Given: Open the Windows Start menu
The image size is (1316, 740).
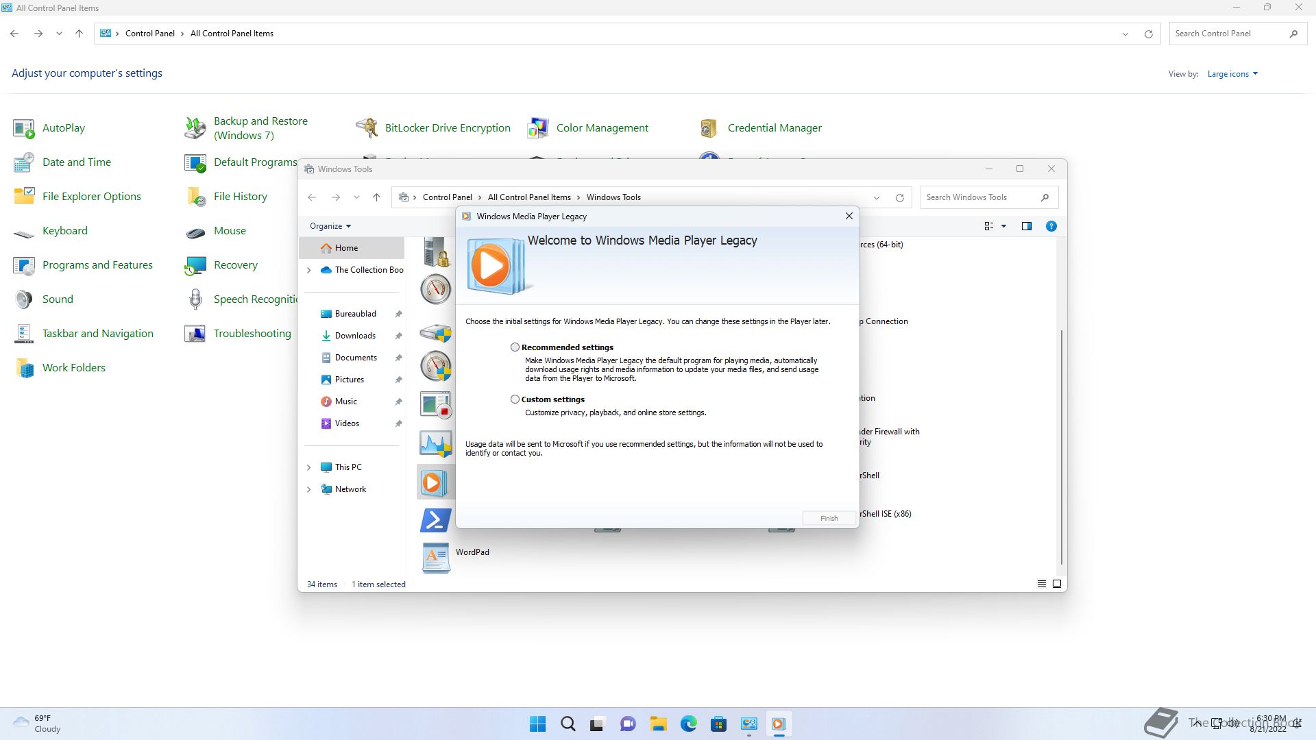Looking at the screenshot, I should pos(537,724).
